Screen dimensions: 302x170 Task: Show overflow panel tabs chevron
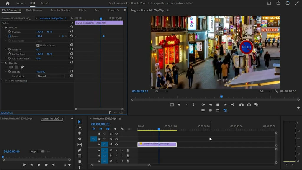click(x=125, y=10)
